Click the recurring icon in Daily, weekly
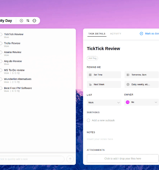 click(x=128, y=84)
